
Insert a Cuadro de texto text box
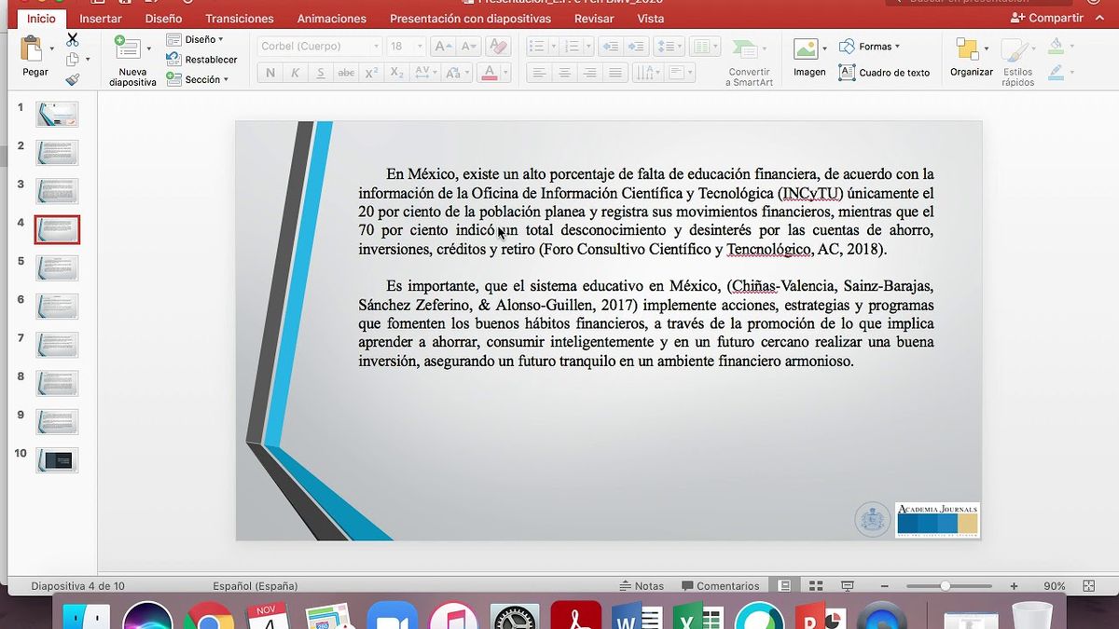click(x=884, y=73)
